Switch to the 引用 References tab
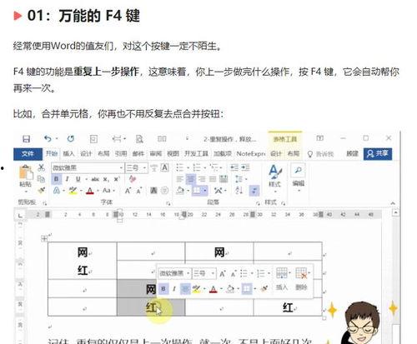The image size is (417, 344). pos(121,153)
